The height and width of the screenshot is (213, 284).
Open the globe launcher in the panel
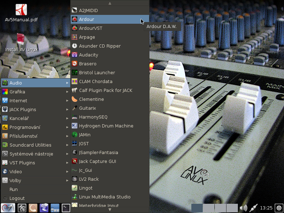click(44, 208)
